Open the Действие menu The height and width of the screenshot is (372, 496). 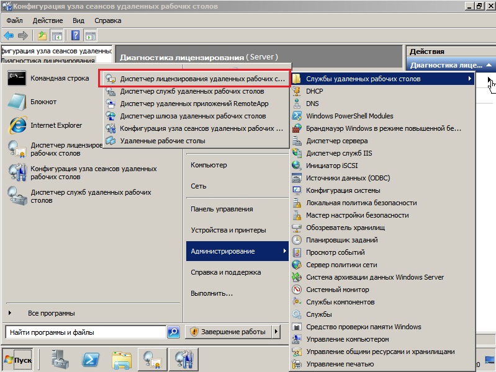click(x=48, y=20)
